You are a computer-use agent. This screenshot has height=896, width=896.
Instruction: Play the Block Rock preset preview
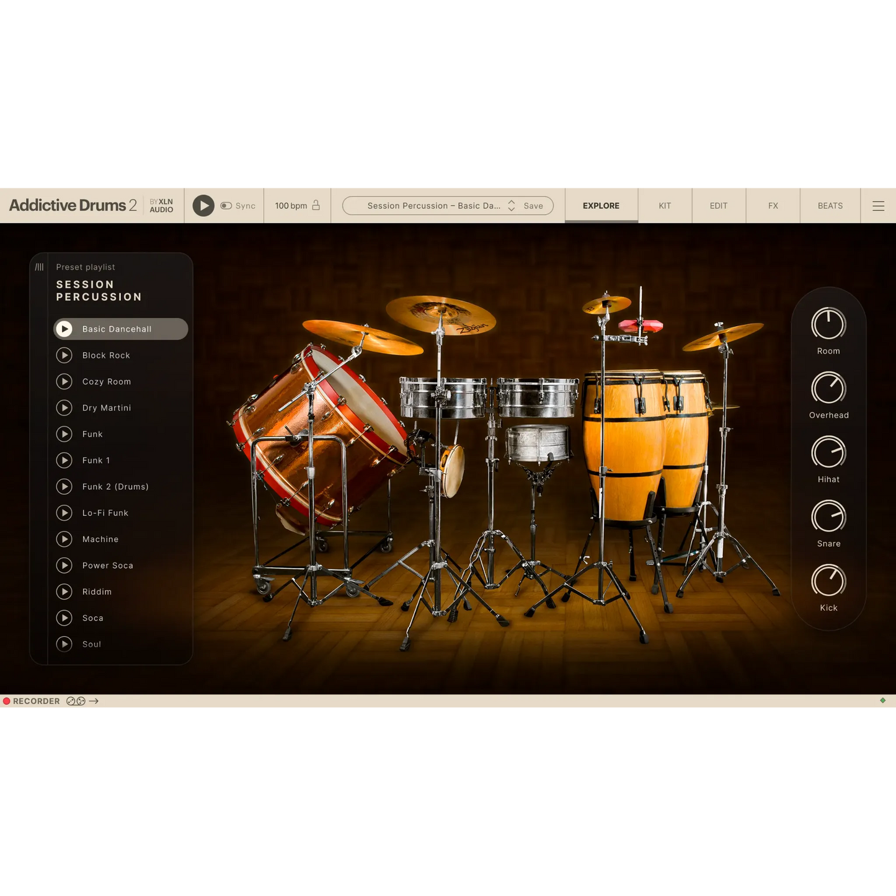pyautogui.click(x=64, y=355)
